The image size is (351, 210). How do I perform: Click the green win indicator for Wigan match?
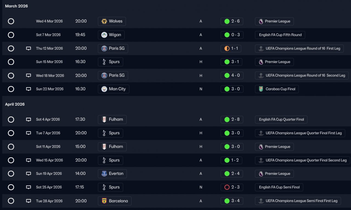[227, 35]
